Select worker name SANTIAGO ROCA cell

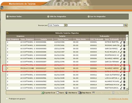112,85
